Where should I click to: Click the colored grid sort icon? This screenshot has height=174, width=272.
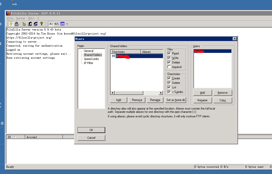(x=62, y=24)
